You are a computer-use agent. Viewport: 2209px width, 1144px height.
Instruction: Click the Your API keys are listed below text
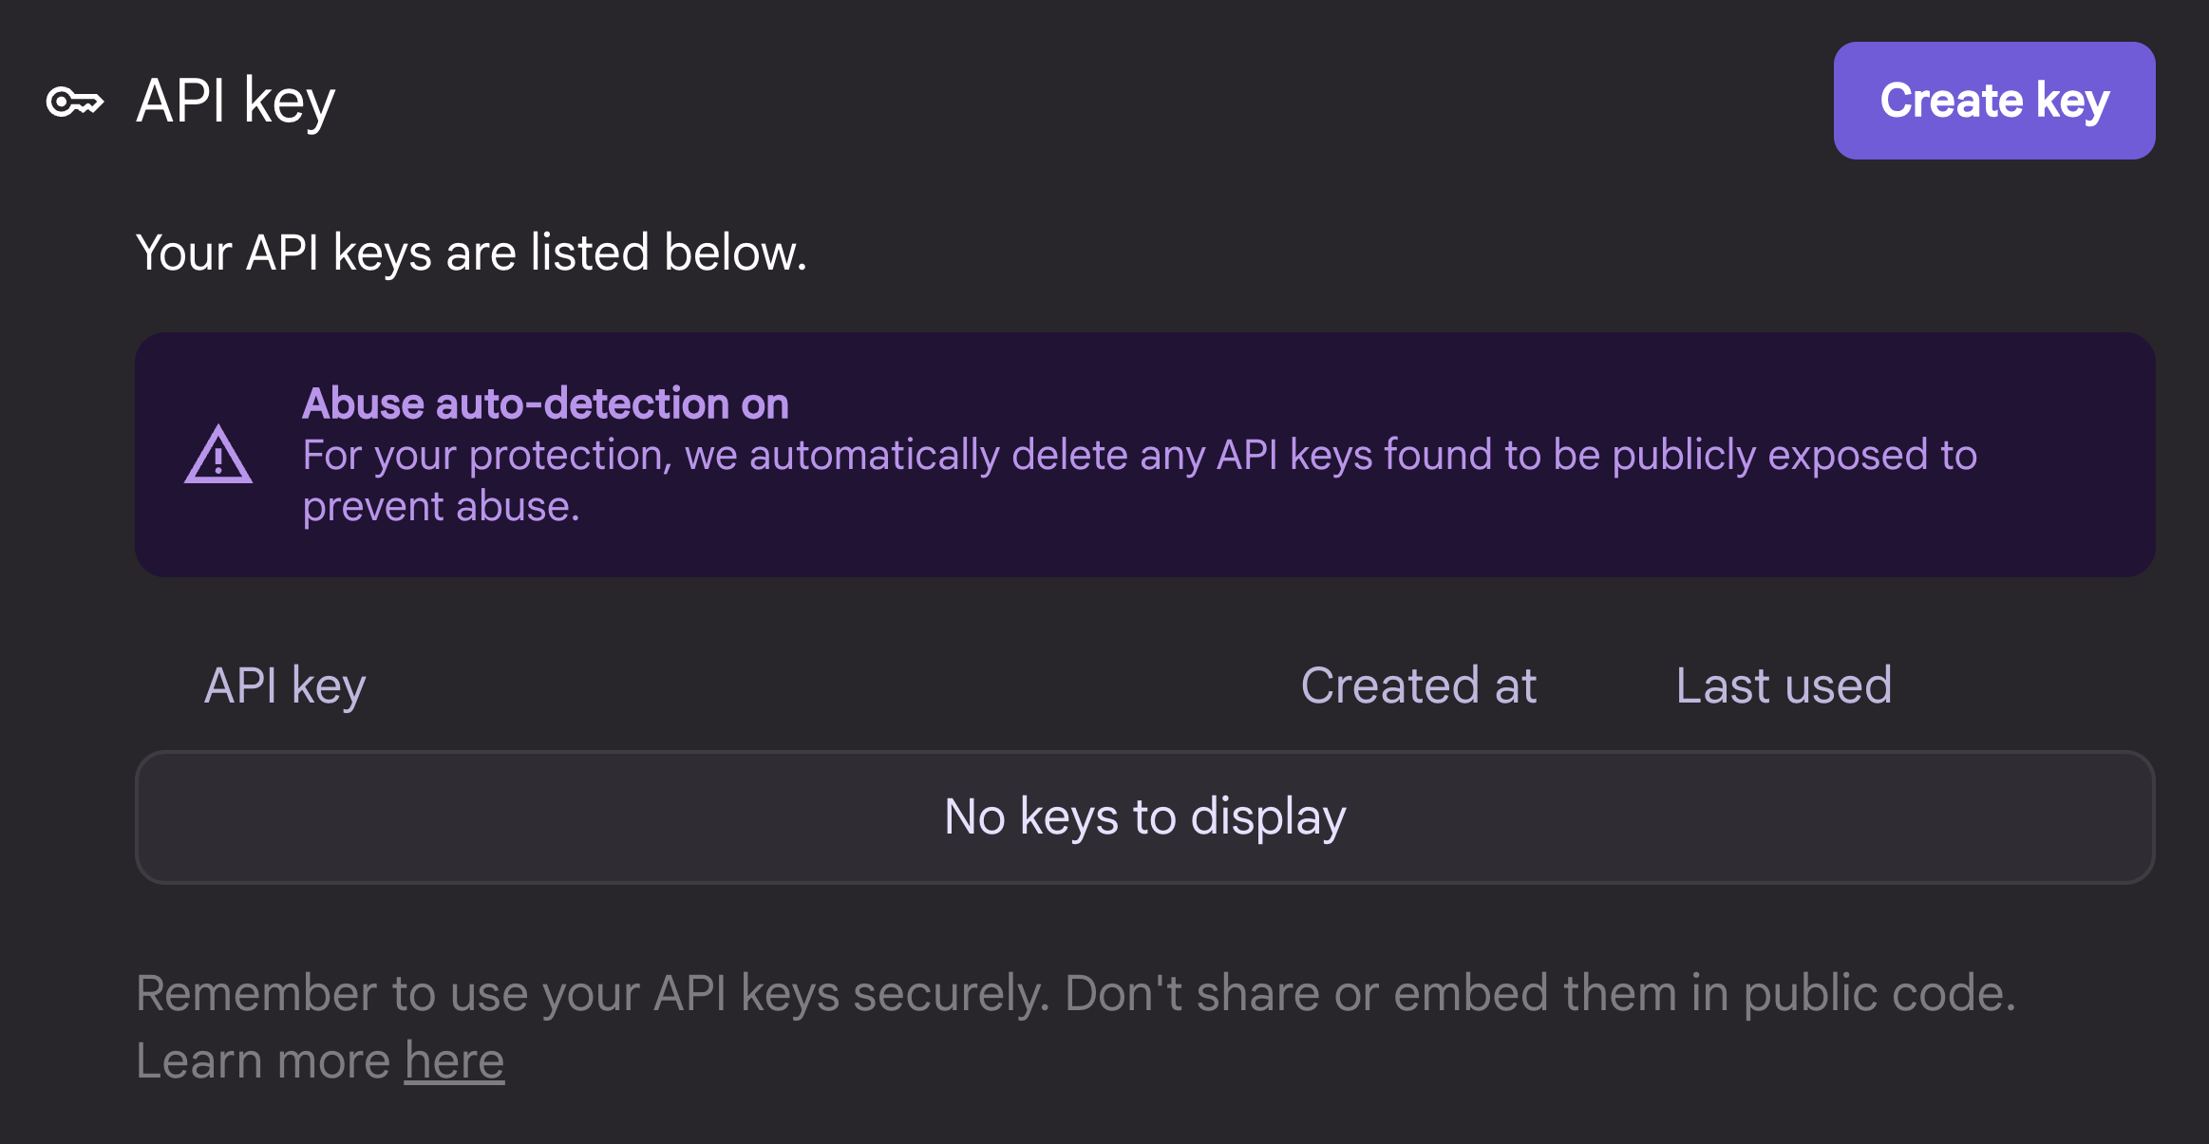(x=472, y=252)
